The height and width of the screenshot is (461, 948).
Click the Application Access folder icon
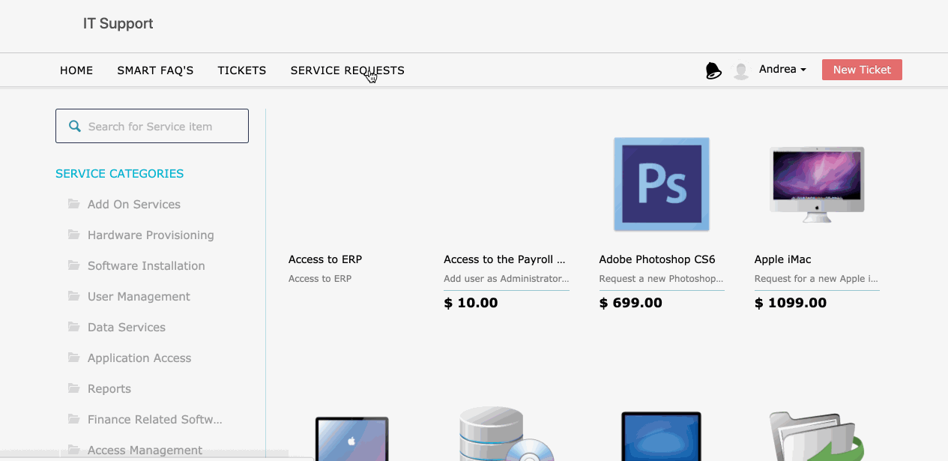click(x=73, y=358)
